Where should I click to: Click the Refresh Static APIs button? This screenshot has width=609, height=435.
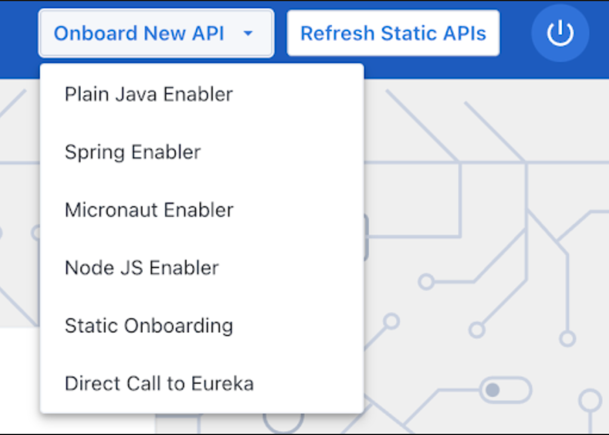tap(393, 33)
